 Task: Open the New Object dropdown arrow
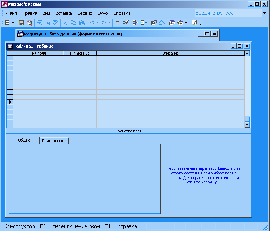click(x=186, y=23)
